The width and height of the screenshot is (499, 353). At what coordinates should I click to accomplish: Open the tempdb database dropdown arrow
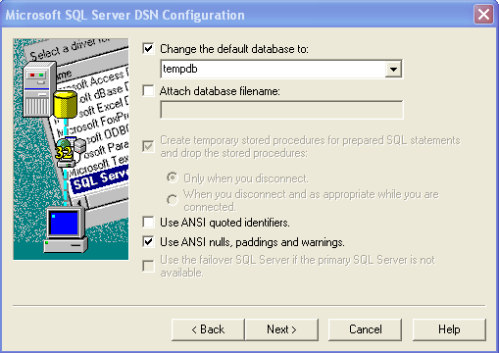click(393, 70)
